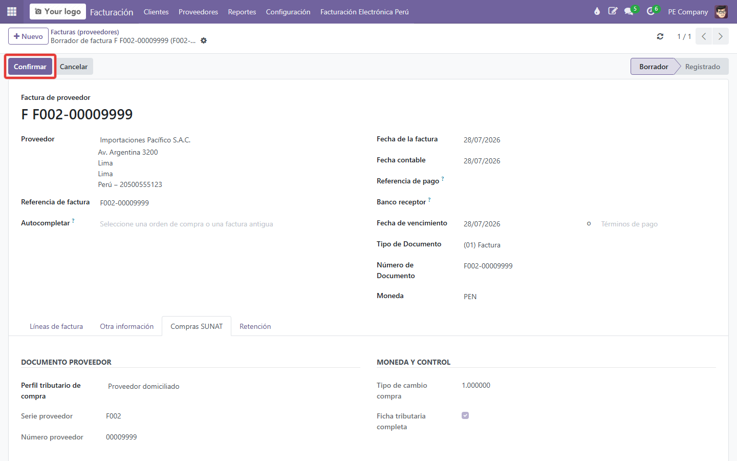Open the user avatar menu
The image size is (737, 461).
(x=721, y=12)
